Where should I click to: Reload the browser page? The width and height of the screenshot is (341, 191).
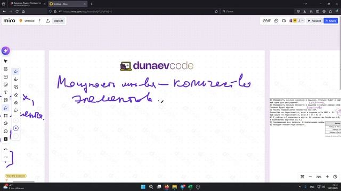[17, 11]
